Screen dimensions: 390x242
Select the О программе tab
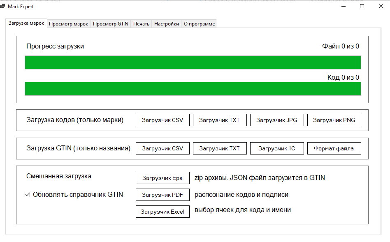199,24
